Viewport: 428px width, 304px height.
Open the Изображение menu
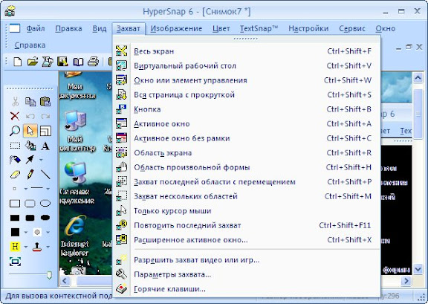coord(176,28)
